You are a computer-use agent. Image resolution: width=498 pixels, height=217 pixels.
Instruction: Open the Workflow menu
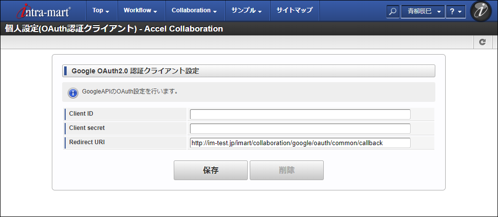[140, 10]
